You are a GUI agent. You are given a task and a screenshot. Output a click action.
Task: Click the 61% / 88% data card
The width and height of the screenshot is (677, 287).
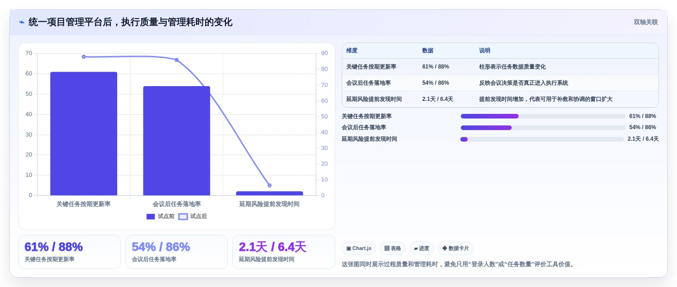[x=69, y=252]
